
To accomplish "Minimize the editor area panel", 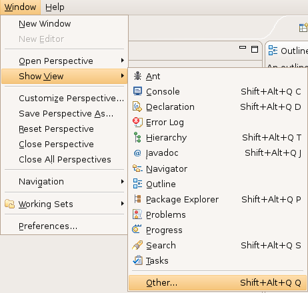I will [243, 47].
